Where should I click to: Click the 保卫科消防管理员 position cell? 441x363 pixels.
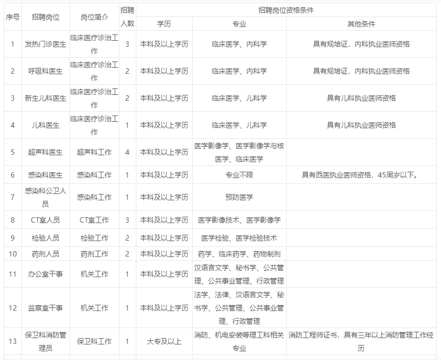coord(46,341)
